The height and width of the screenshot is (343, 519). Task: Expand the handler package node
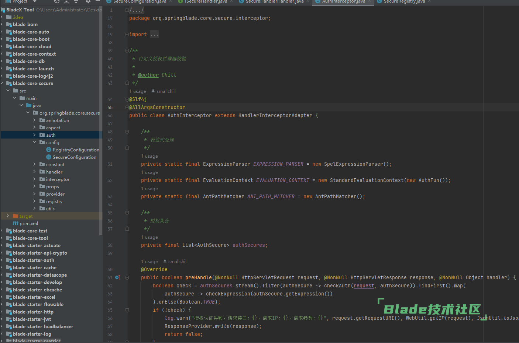click(35, 172)
